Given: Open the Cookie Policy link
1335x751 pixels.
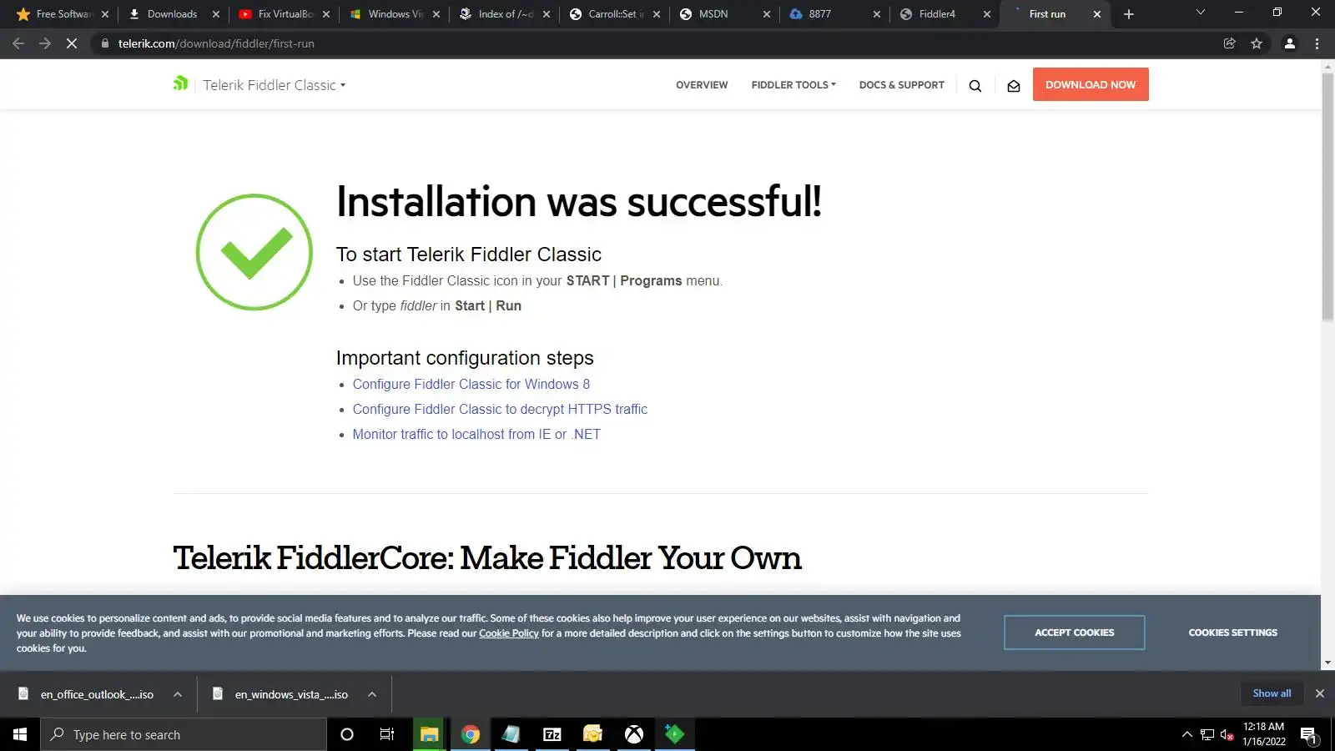Looking at the screenshot, I should pos(509,633).
